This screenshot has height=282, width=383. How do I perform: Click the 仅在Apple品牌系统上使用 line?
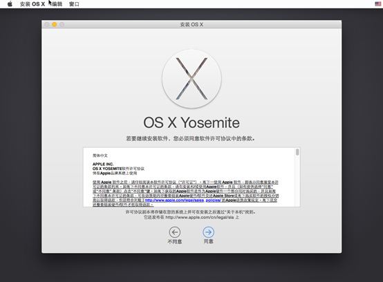(x=115, y=173)
